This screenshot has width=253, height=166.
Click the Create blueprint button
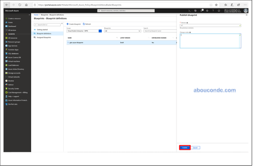point(73,24)
